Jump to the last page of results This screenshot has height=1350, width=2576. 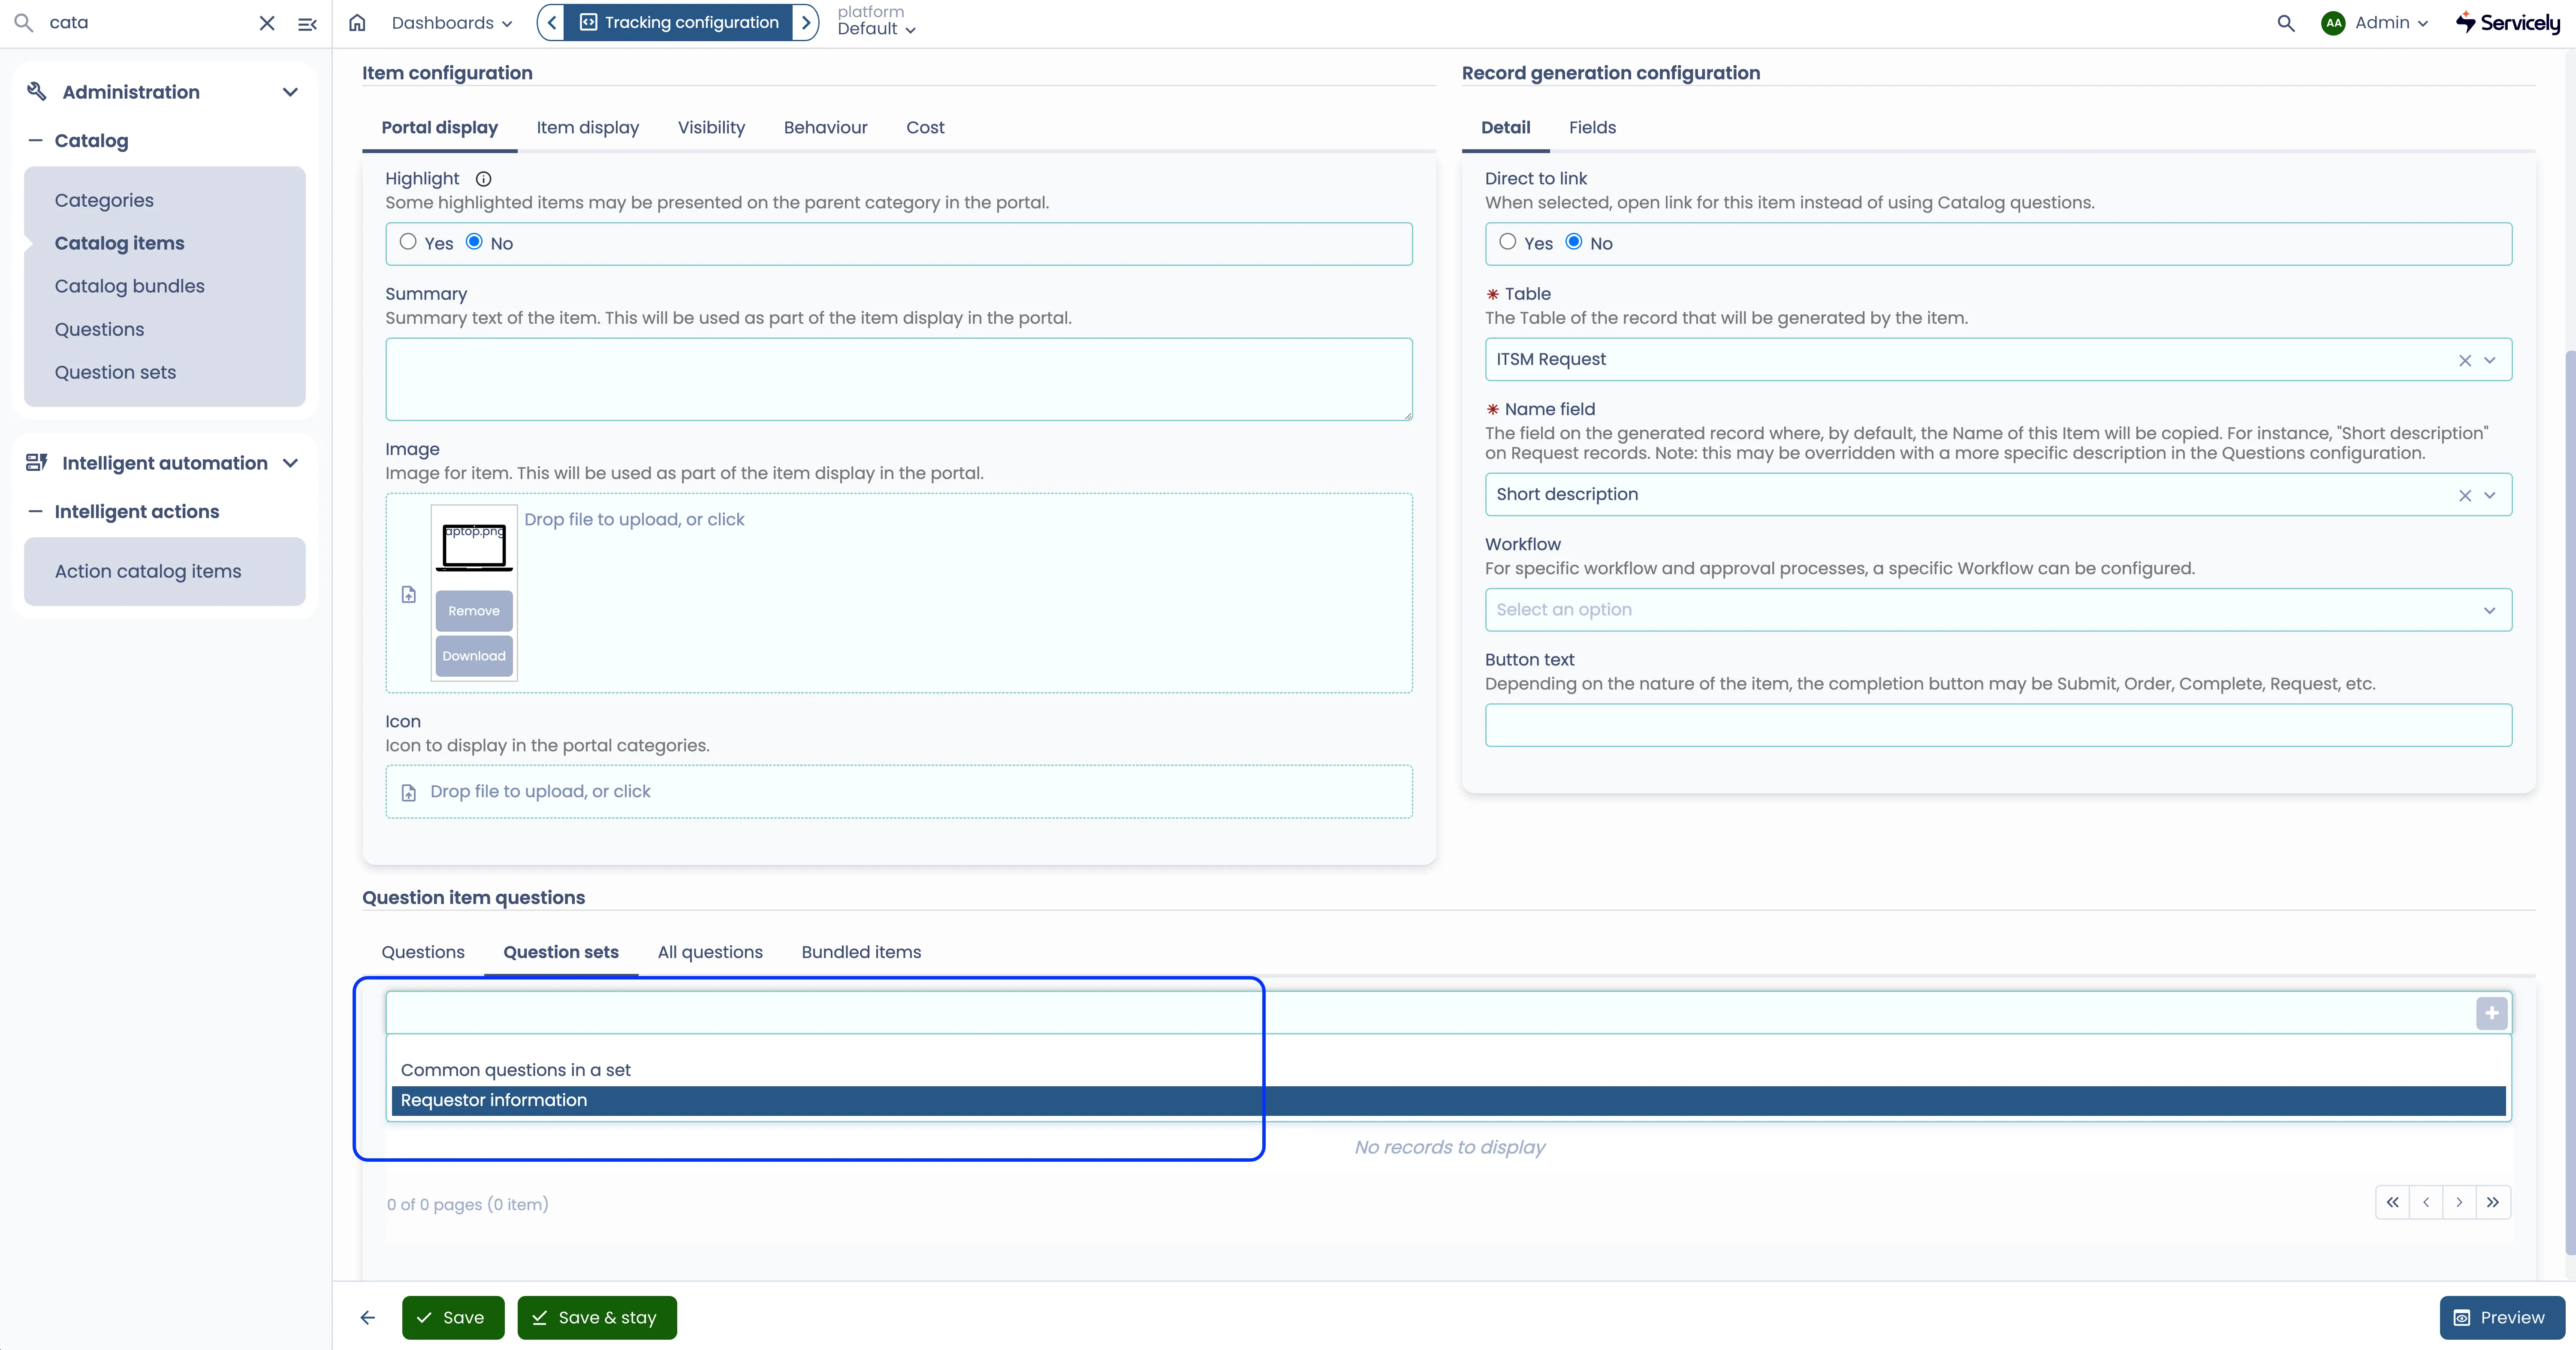[2493, 1202]
